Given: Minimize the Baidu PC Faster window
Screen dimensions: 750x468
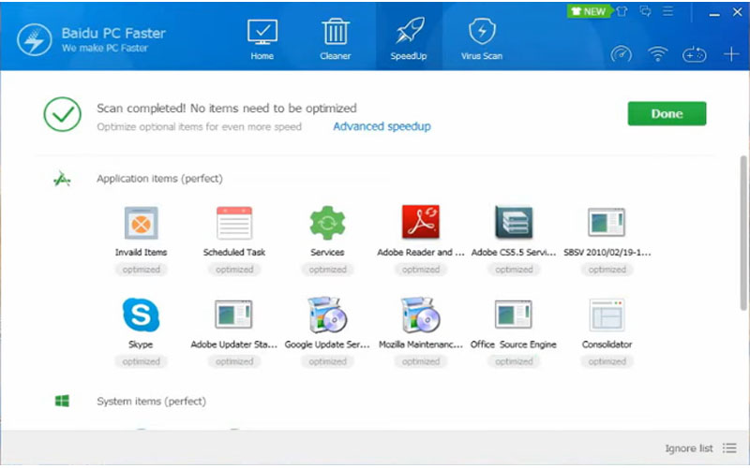Looking at the screenshot, I should (x=714, y=14).
